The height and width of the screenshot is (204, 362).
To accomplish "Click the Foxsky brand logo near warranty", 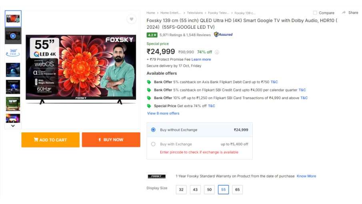I will 156,176.
